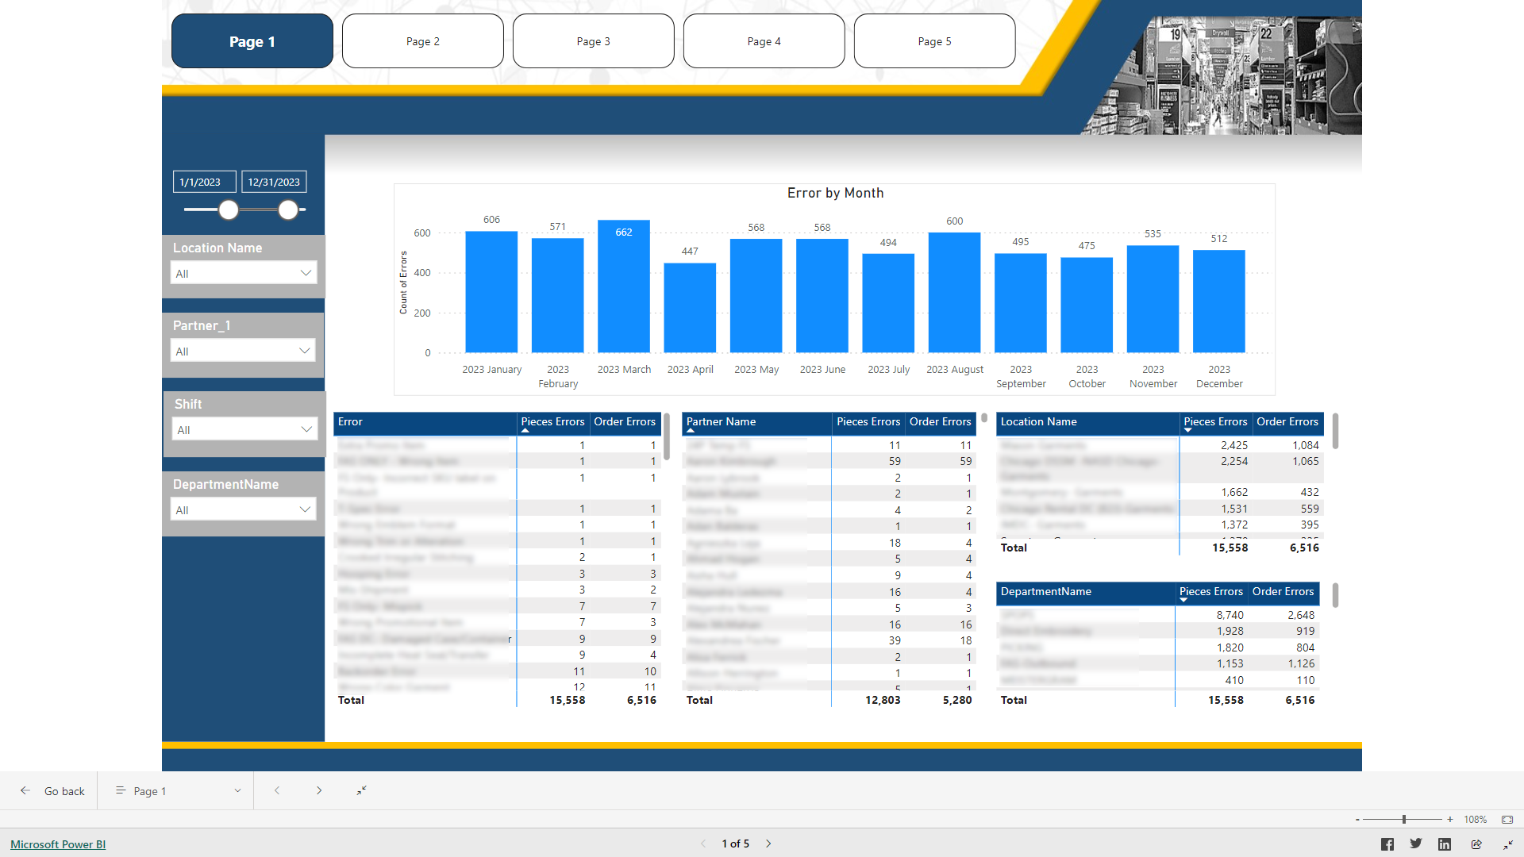This screenshot has height=857, width=1524.
Task: Click the fit-to-screen icon beside the zoom percentage
Action: (x=1506, y=819)
